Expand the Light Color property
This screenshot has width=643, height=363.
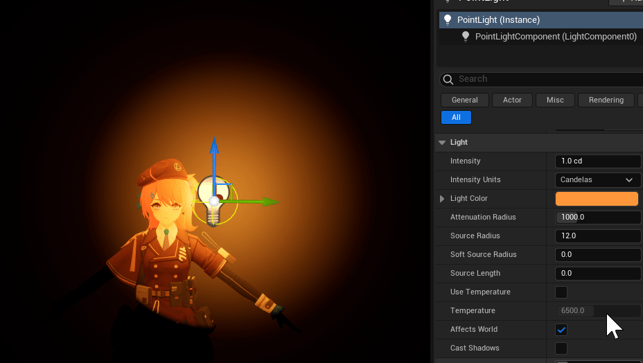click(x=442, y=199)
